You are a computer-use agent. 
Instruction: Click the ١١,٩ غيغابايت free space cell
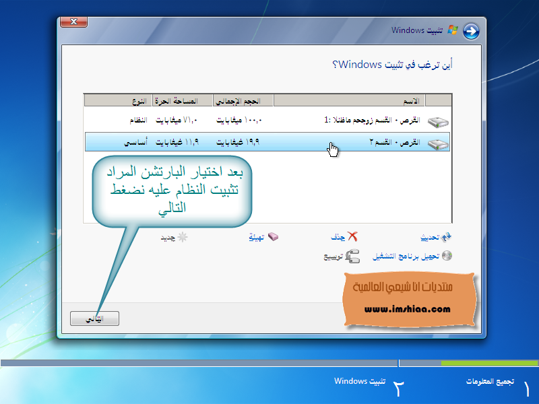pos(177,142)
